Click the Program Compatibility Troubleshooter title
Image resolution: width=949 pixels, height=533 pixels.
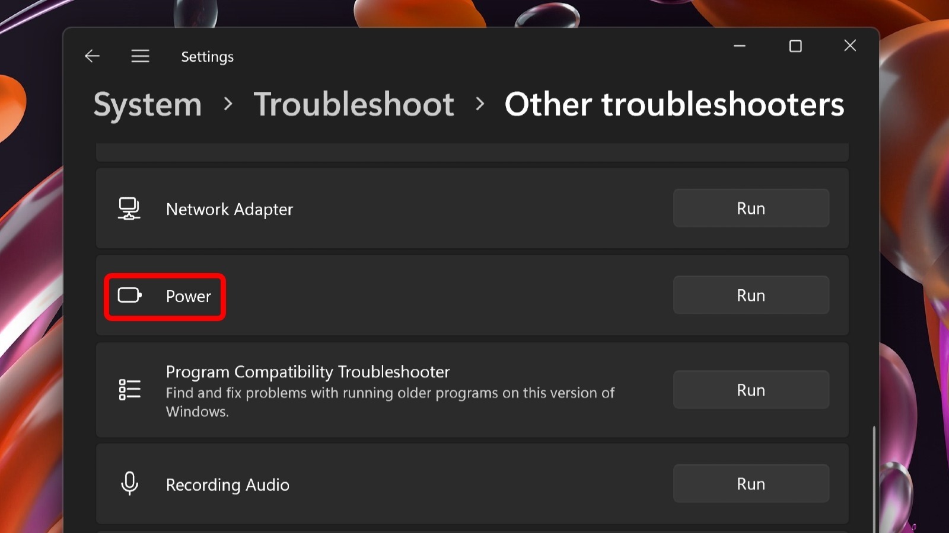click(308, 372)
